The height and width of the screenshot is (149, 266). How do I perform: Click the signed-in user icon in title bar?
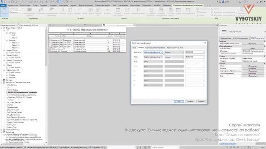coord(223,2)
